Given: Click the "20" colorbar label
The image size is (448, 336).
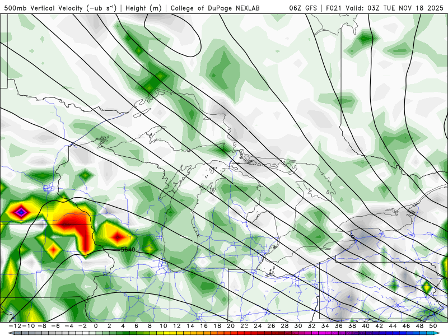Looking at the screenshot, I should 231,326.
